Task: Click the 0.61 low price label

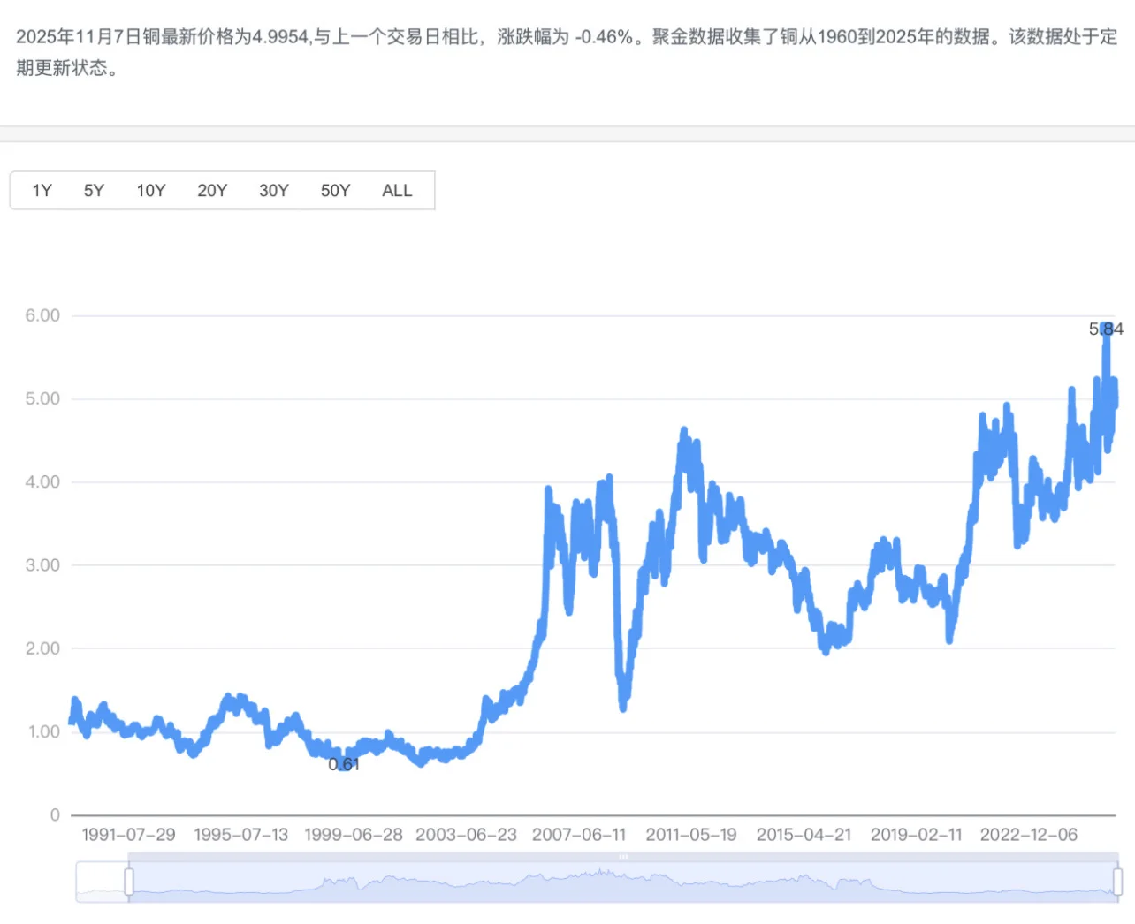Action: pos(343,765)
